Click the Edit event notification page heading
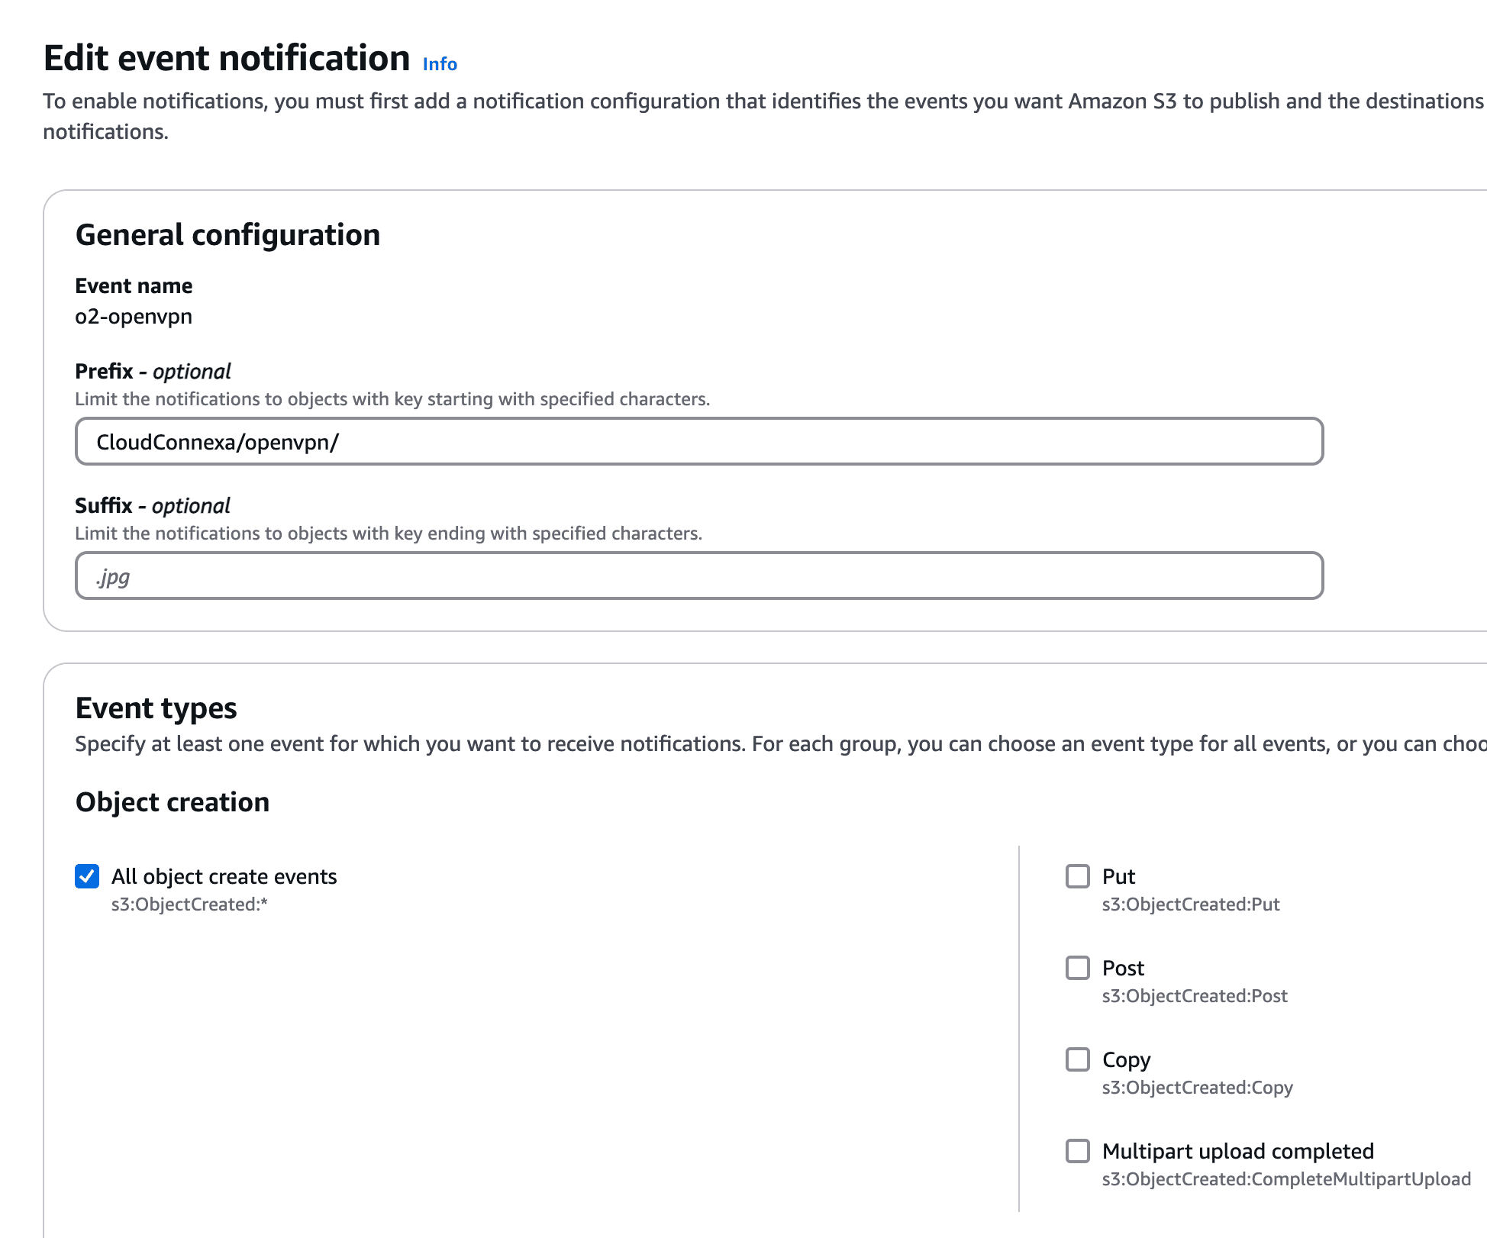 point(227,59)
